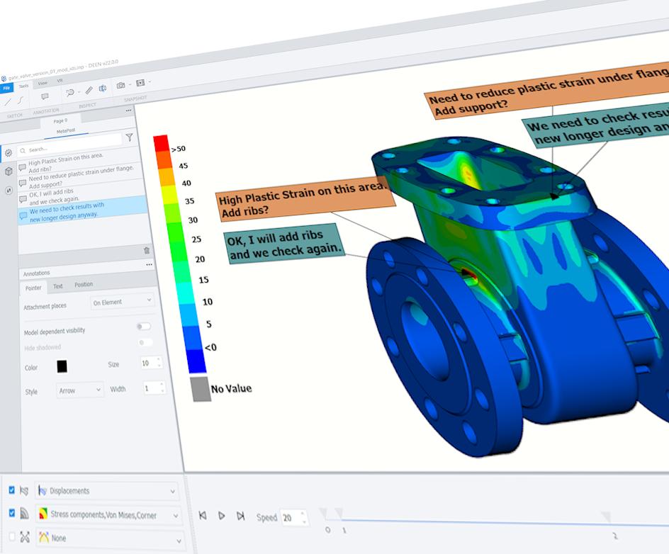The width and height of the screenshot is (669, 554).
Task: Select 'Need to reduce plastic strain' list entry
Action: (x=80, y=177)
